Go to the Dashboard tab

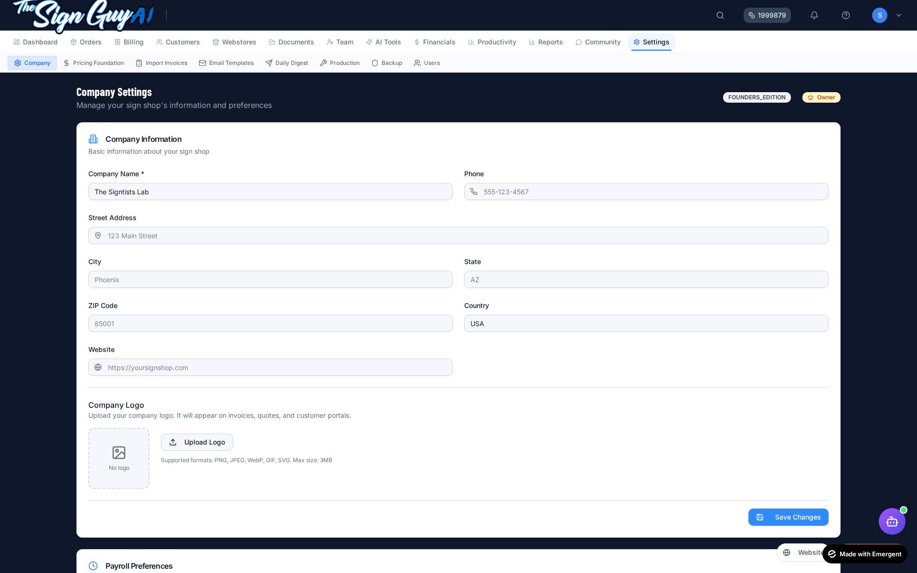click(36, 42)
